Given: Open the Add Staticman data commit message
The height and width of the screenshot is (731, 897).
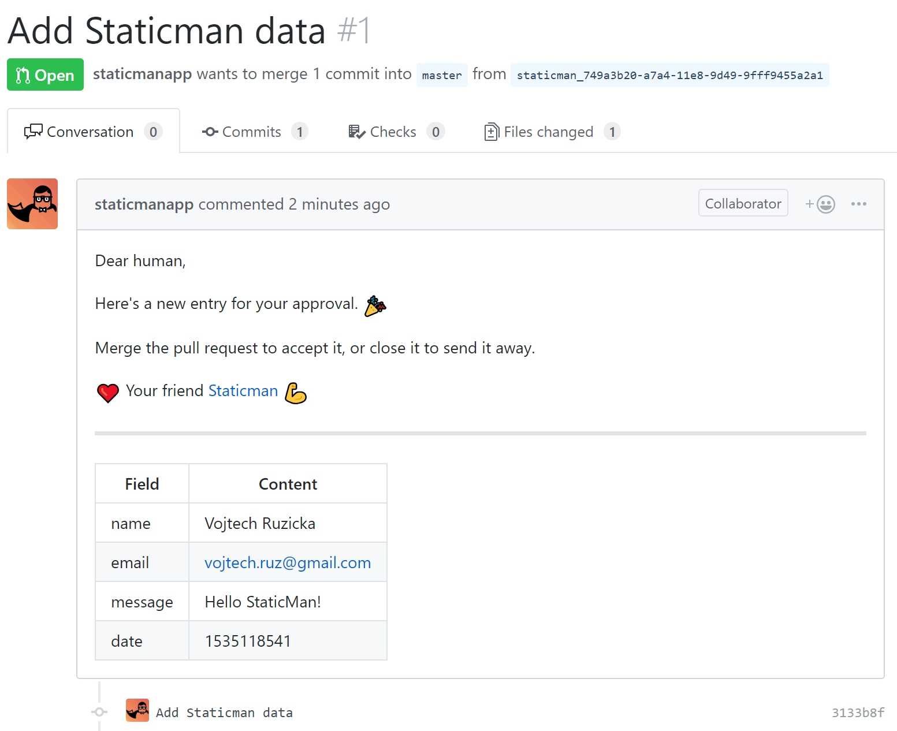Looking at the screenshot, I should [x=224, y=713].
